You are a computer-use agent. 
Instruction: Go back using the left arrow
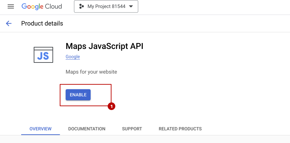click(9, 24)
